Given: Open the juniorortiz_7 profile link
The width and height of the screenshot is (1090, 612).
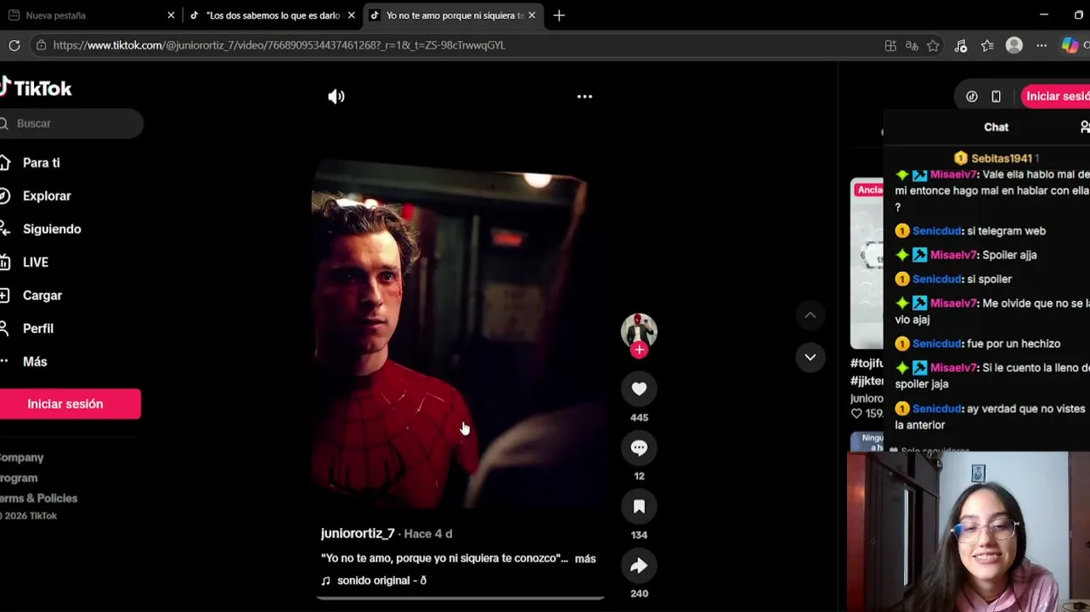Looking at the screenshot, I should 358,534.
